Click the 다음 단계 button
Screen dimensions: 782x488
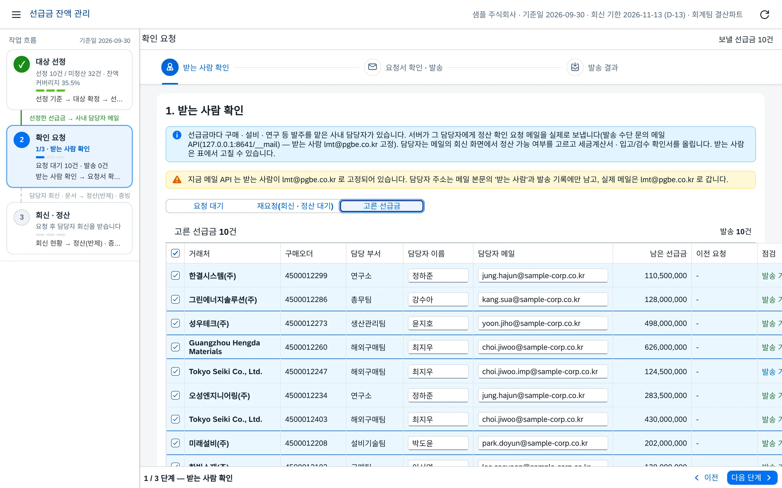point(752,477)
